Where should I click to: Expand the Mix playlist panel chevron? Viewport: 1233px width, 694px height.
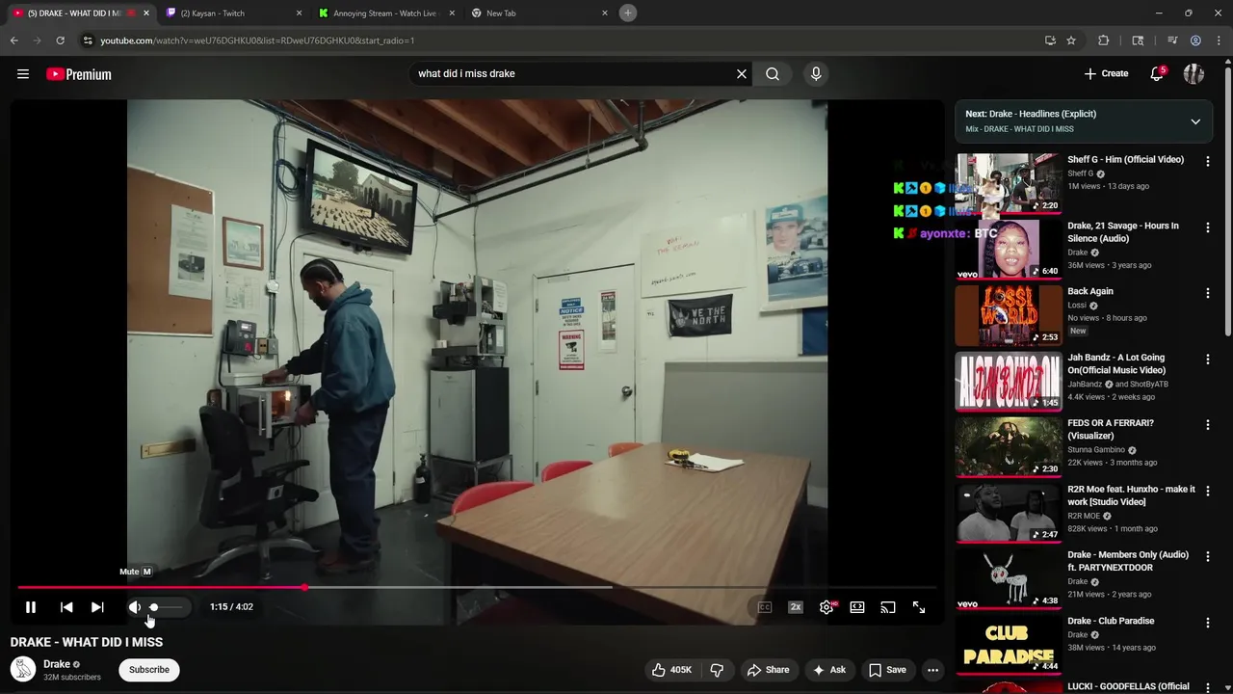click(1195, 121)
